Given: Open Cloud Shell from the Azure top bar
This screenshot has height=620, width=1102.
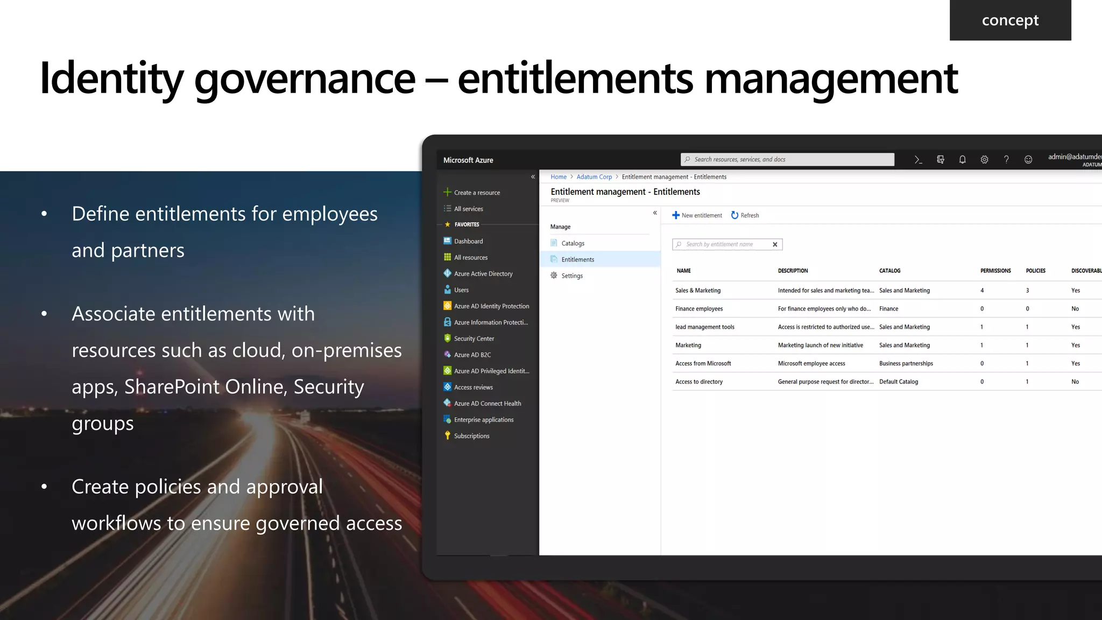Looking at the screenshot, I should click(x=918, y=160).
